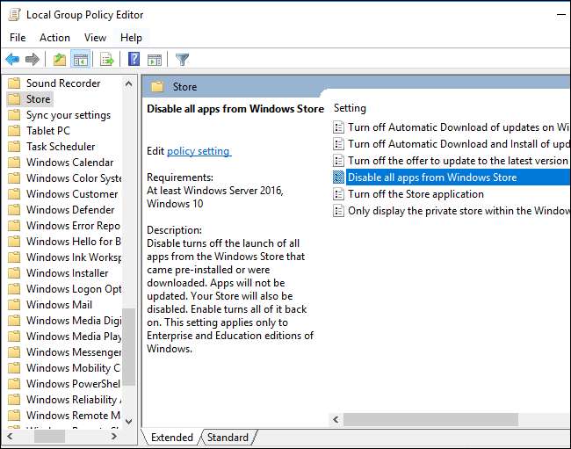This screenshot has height=449, width=571.
Task: Select 'Turn off the Store application' setting
Action: click(x=416, y=194)
